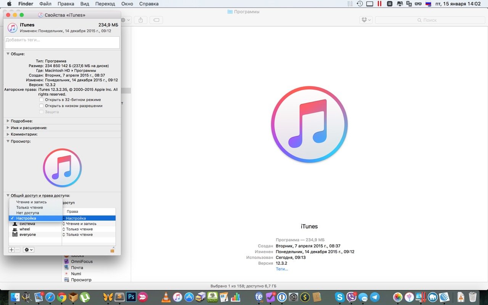Open App Store from the Dock
This screenshot has width=488, height=305.
(x=189, y=297)
